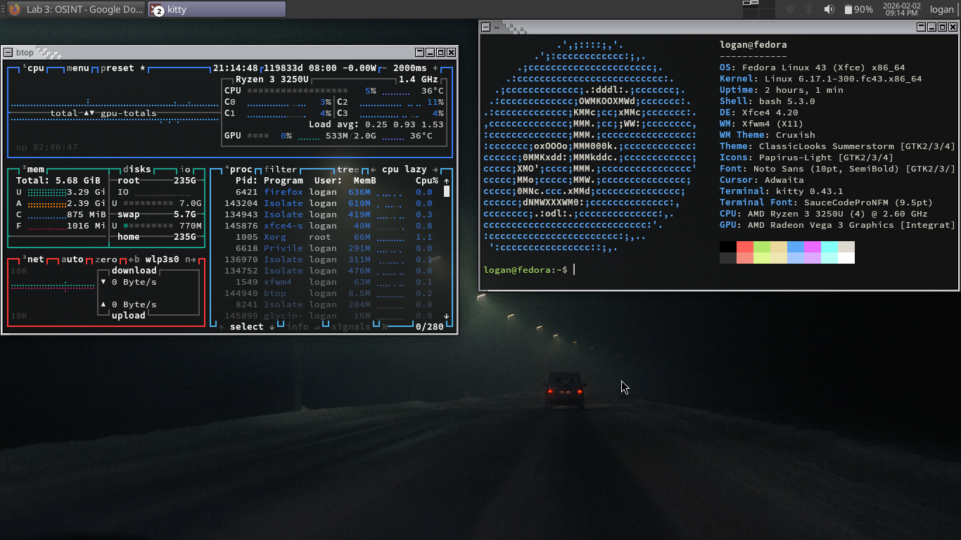Toggle io mode in btop mem panel

coord(185,169)
